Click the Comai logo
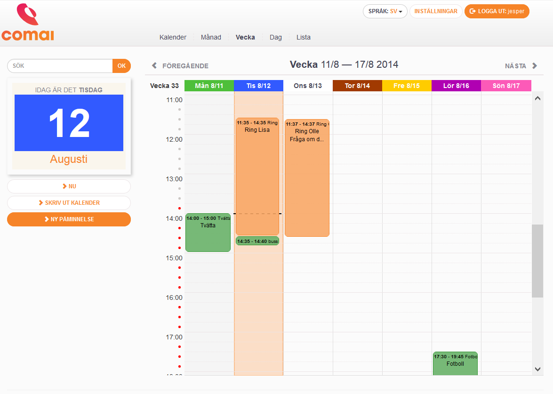This screenshot has height=394, width=553. click(27, 22)
